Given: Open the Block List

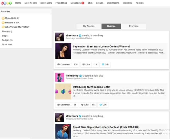Looking at the screenshot, I should 7,44.
